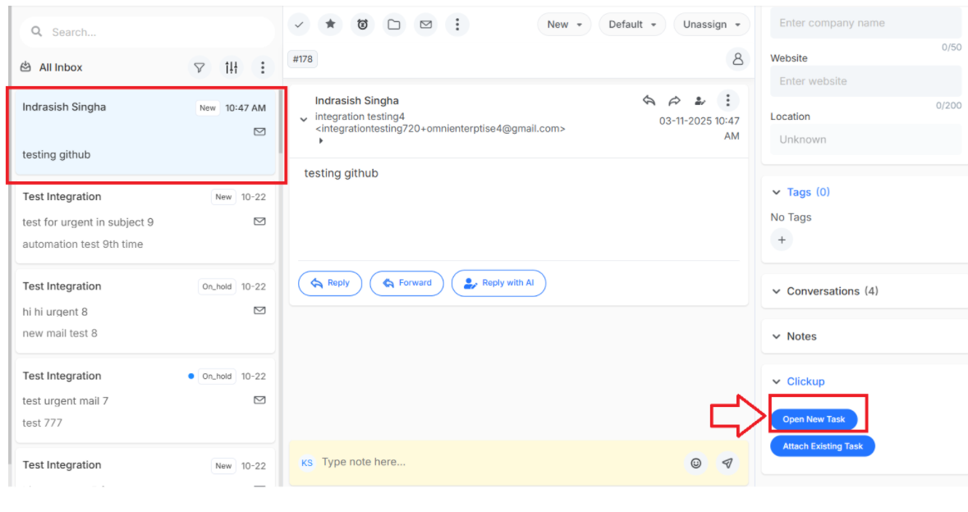968x512 pixels.
Task: Click the All Inbox label
Action: pos(61,67)
